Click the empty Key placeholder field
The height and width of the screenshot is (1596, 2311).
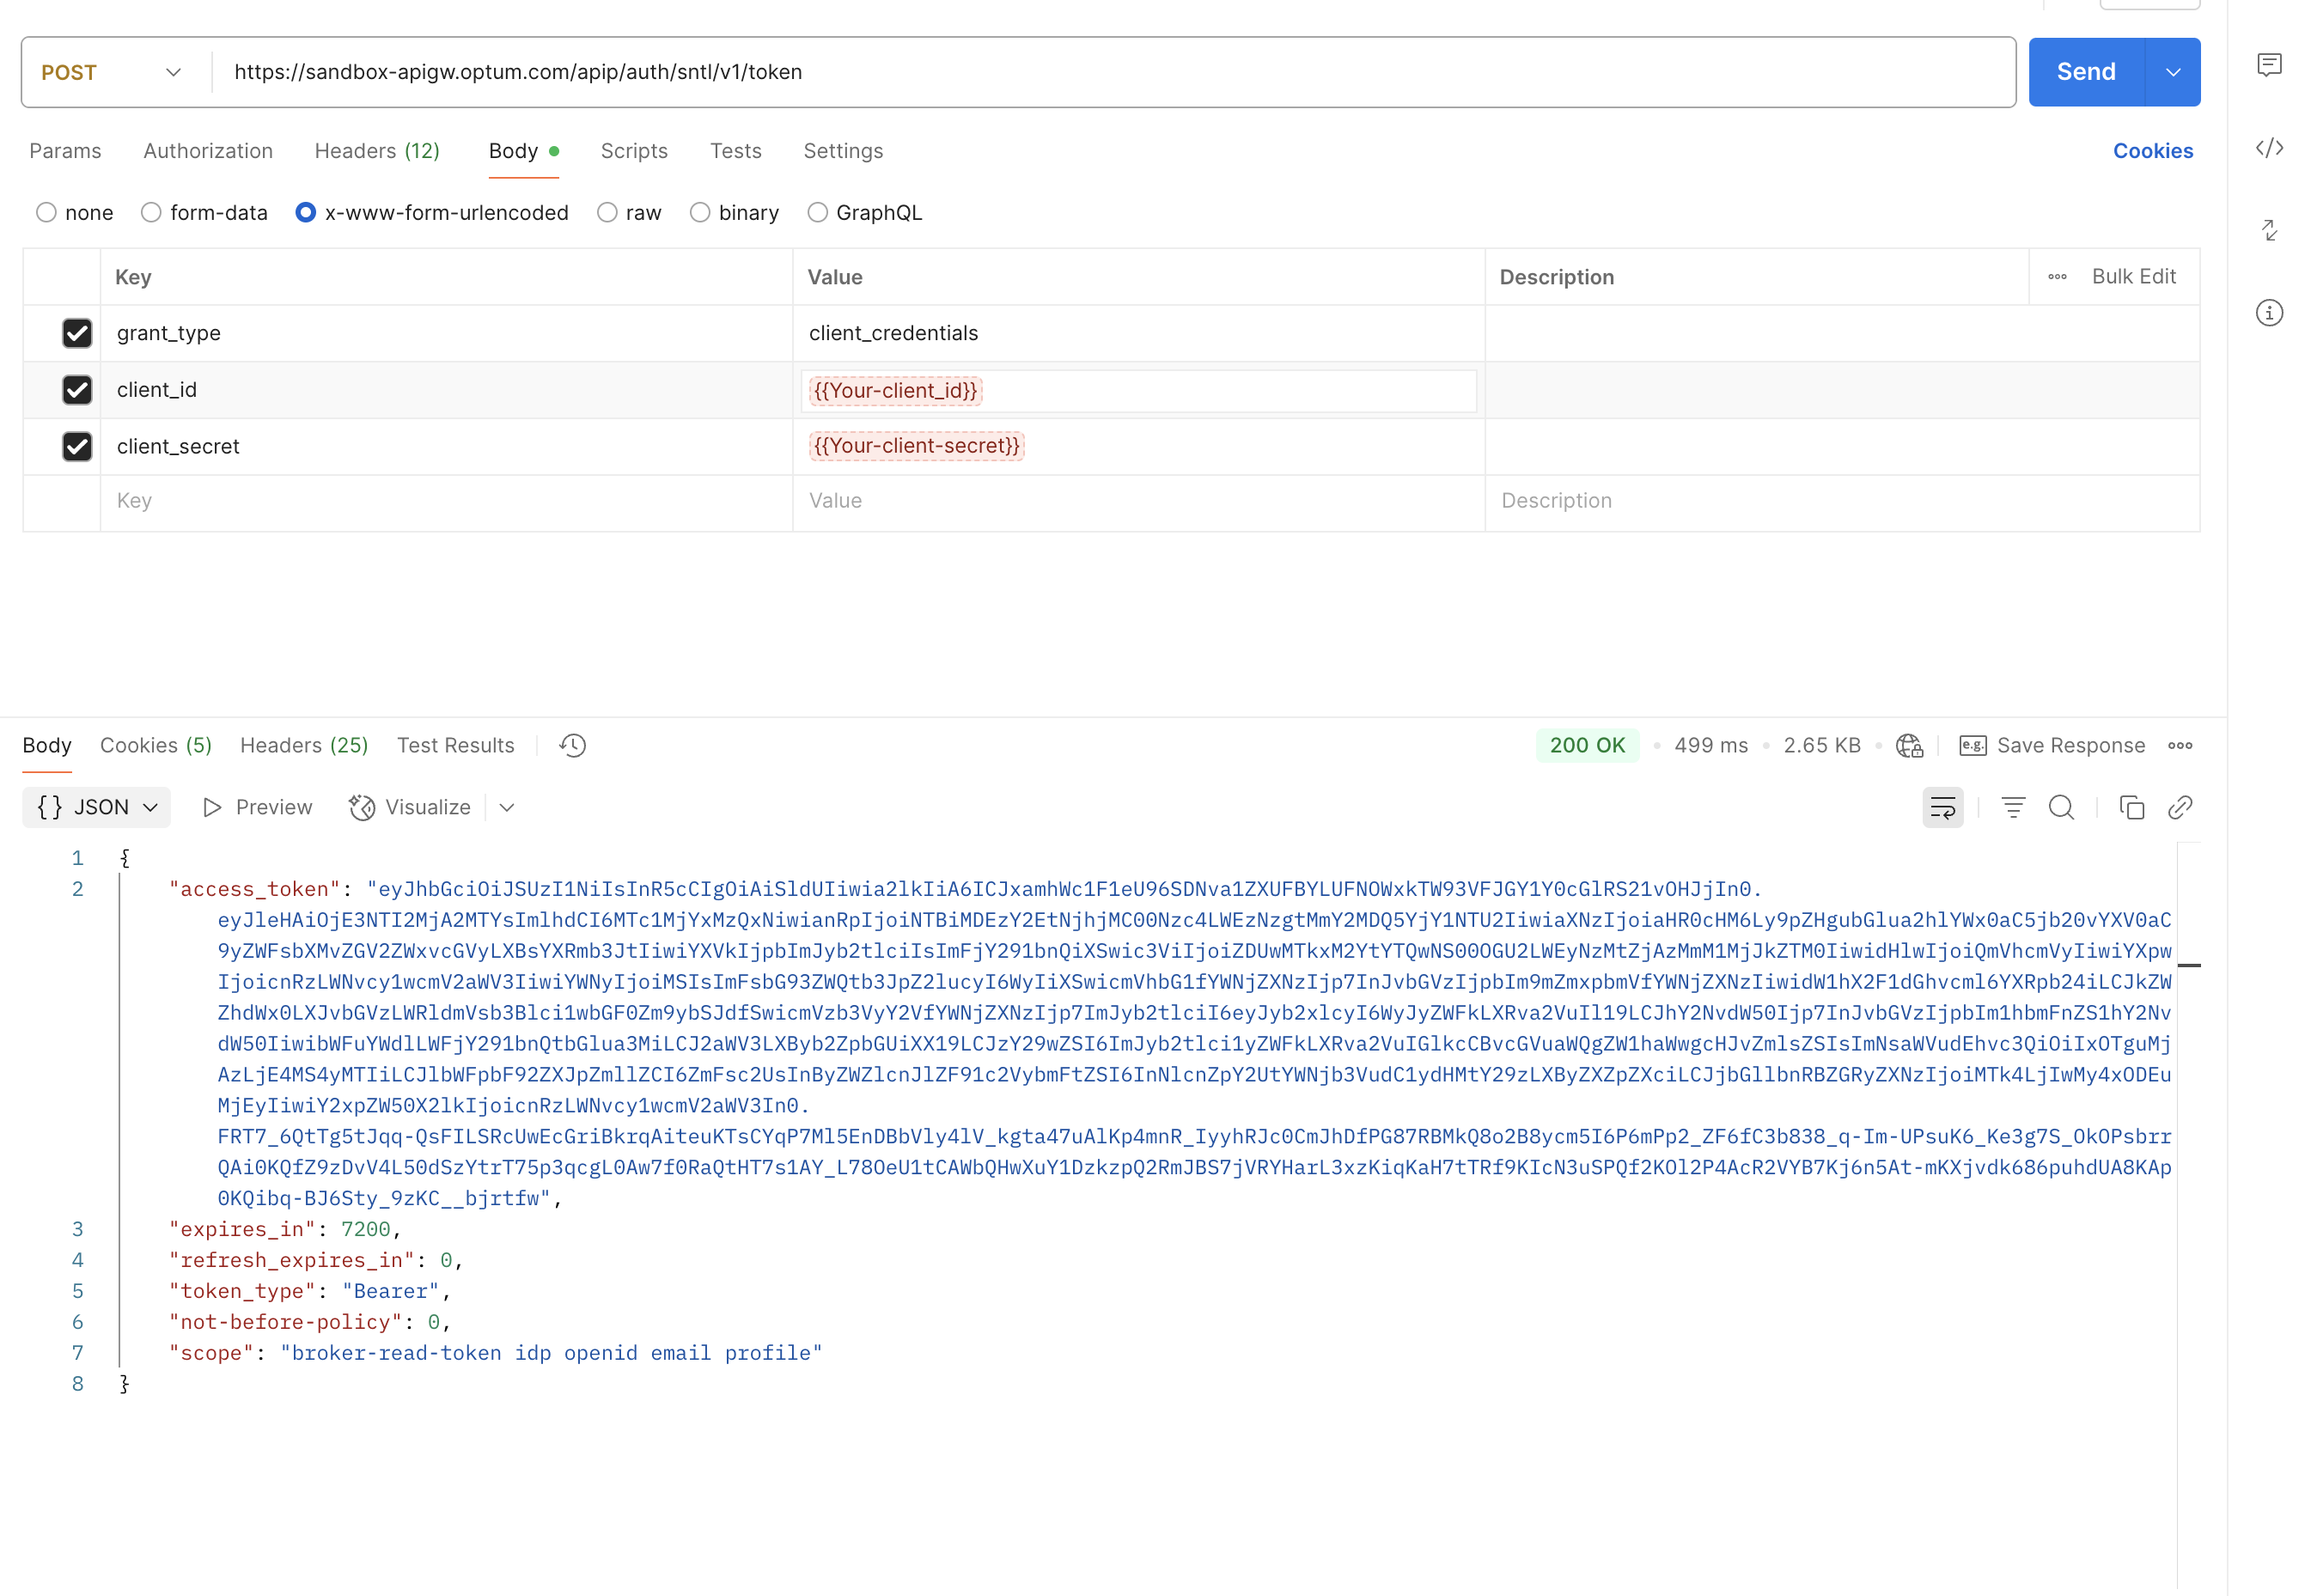(446, 501)
